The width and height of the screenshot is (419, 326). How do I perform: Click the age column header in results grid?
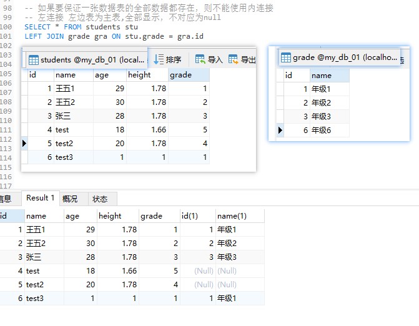coord(80,216)
